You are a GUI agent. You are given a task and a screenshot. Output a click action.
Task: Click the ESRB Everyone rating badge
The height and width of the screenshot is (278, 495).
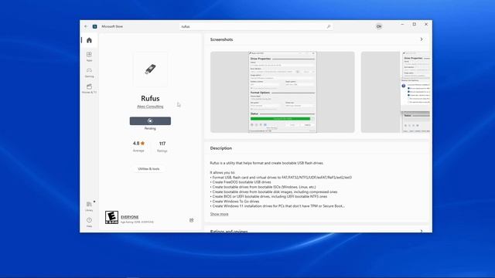point(111,218)
